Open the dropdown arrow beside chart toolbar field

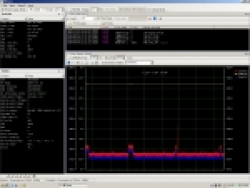(x=152, y=62)
